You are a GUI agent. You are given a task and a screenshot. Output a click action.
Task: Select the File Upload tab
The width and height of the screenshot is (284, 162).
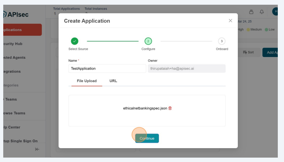[87, 81]
